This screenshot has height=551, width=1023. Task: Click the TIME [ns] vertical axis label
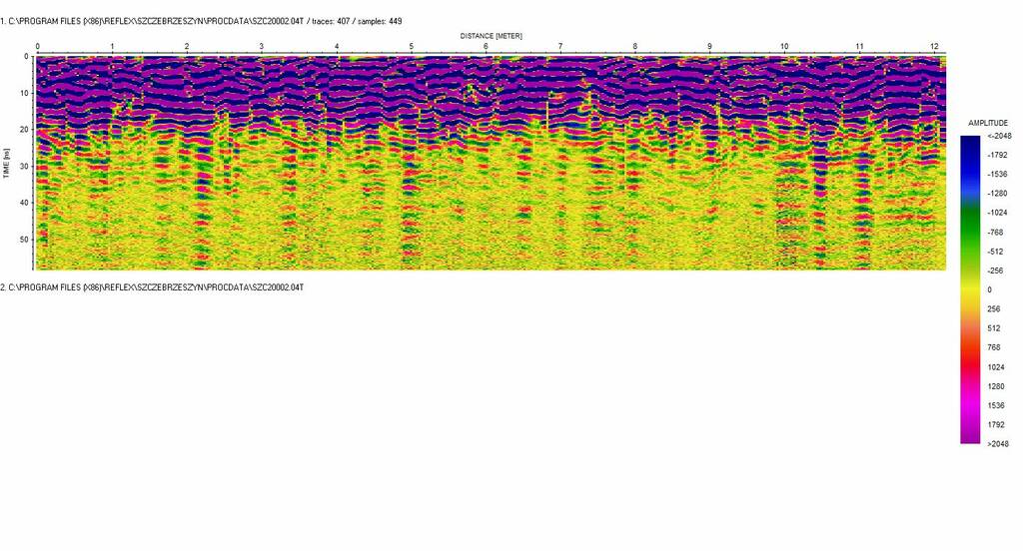[8, 160]
